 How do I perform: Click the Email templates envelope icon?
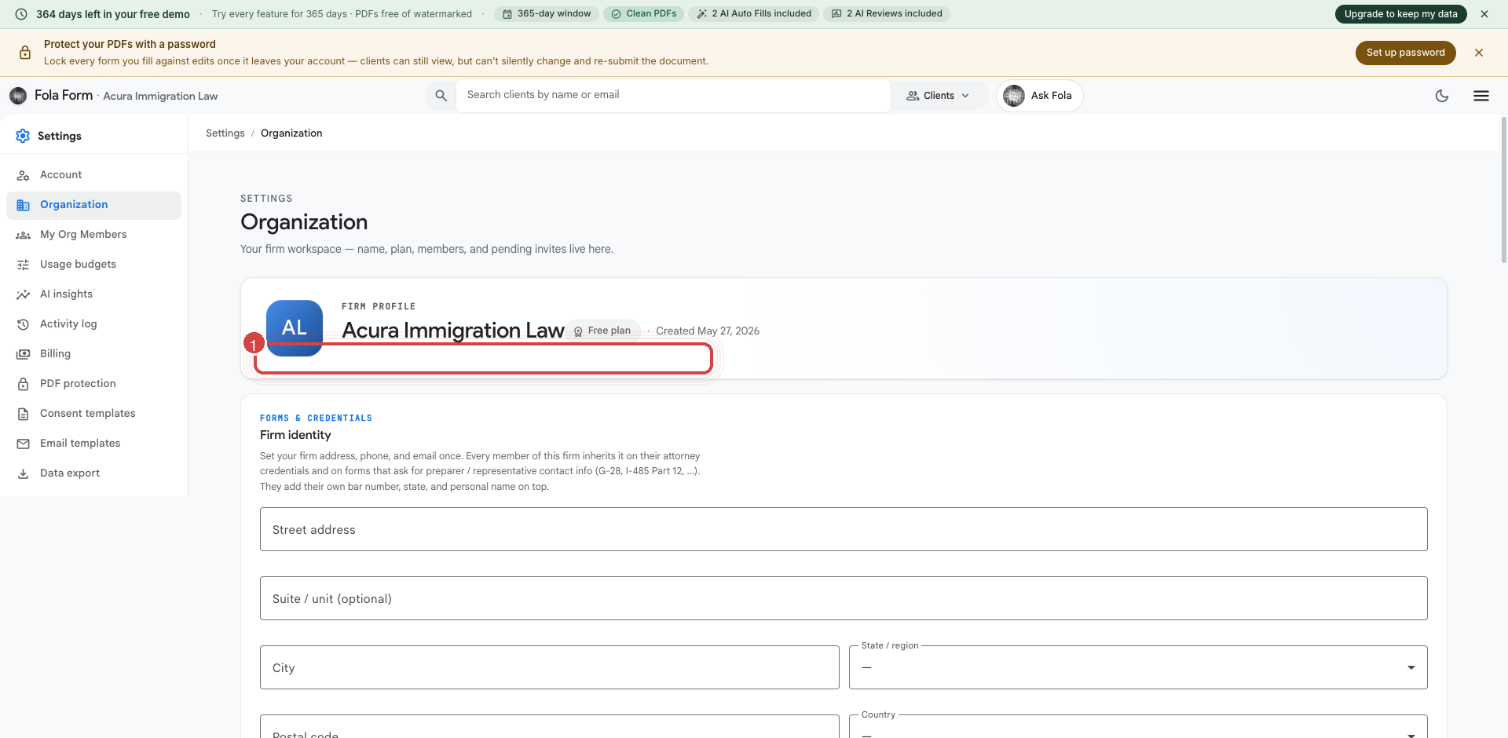click(24, 444)
